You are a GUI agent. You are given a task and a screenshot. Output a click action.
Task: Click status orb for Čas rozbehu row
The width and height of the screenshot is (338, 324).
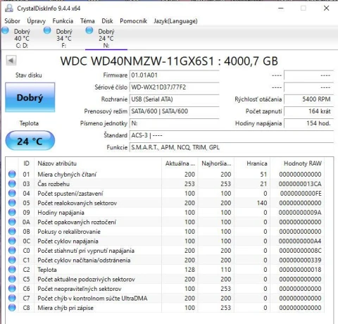12,184
